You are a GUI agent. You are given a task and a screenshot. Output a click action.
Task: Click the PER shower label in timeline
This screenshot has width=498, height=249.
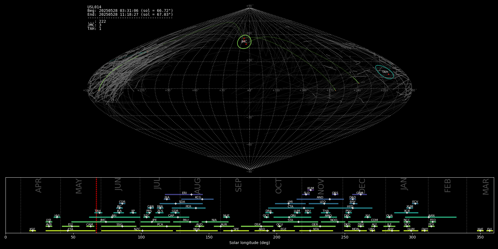(188, 207)
